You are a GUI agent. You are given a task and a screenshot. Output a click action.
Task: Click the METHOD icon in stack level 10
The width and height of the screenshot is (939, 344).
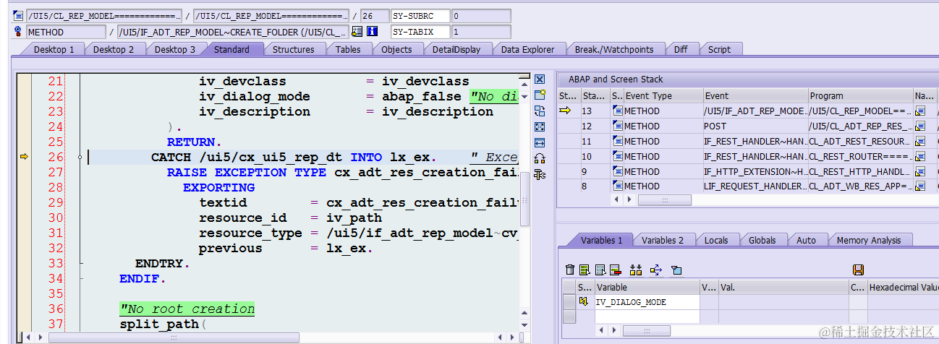[617, 156]
